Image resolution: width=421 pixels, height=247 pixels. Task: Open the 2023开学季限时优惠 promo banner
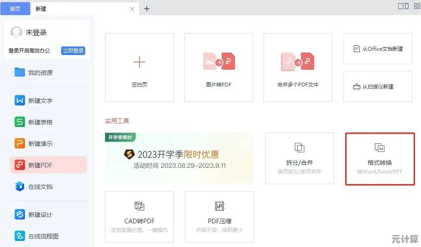179,158
